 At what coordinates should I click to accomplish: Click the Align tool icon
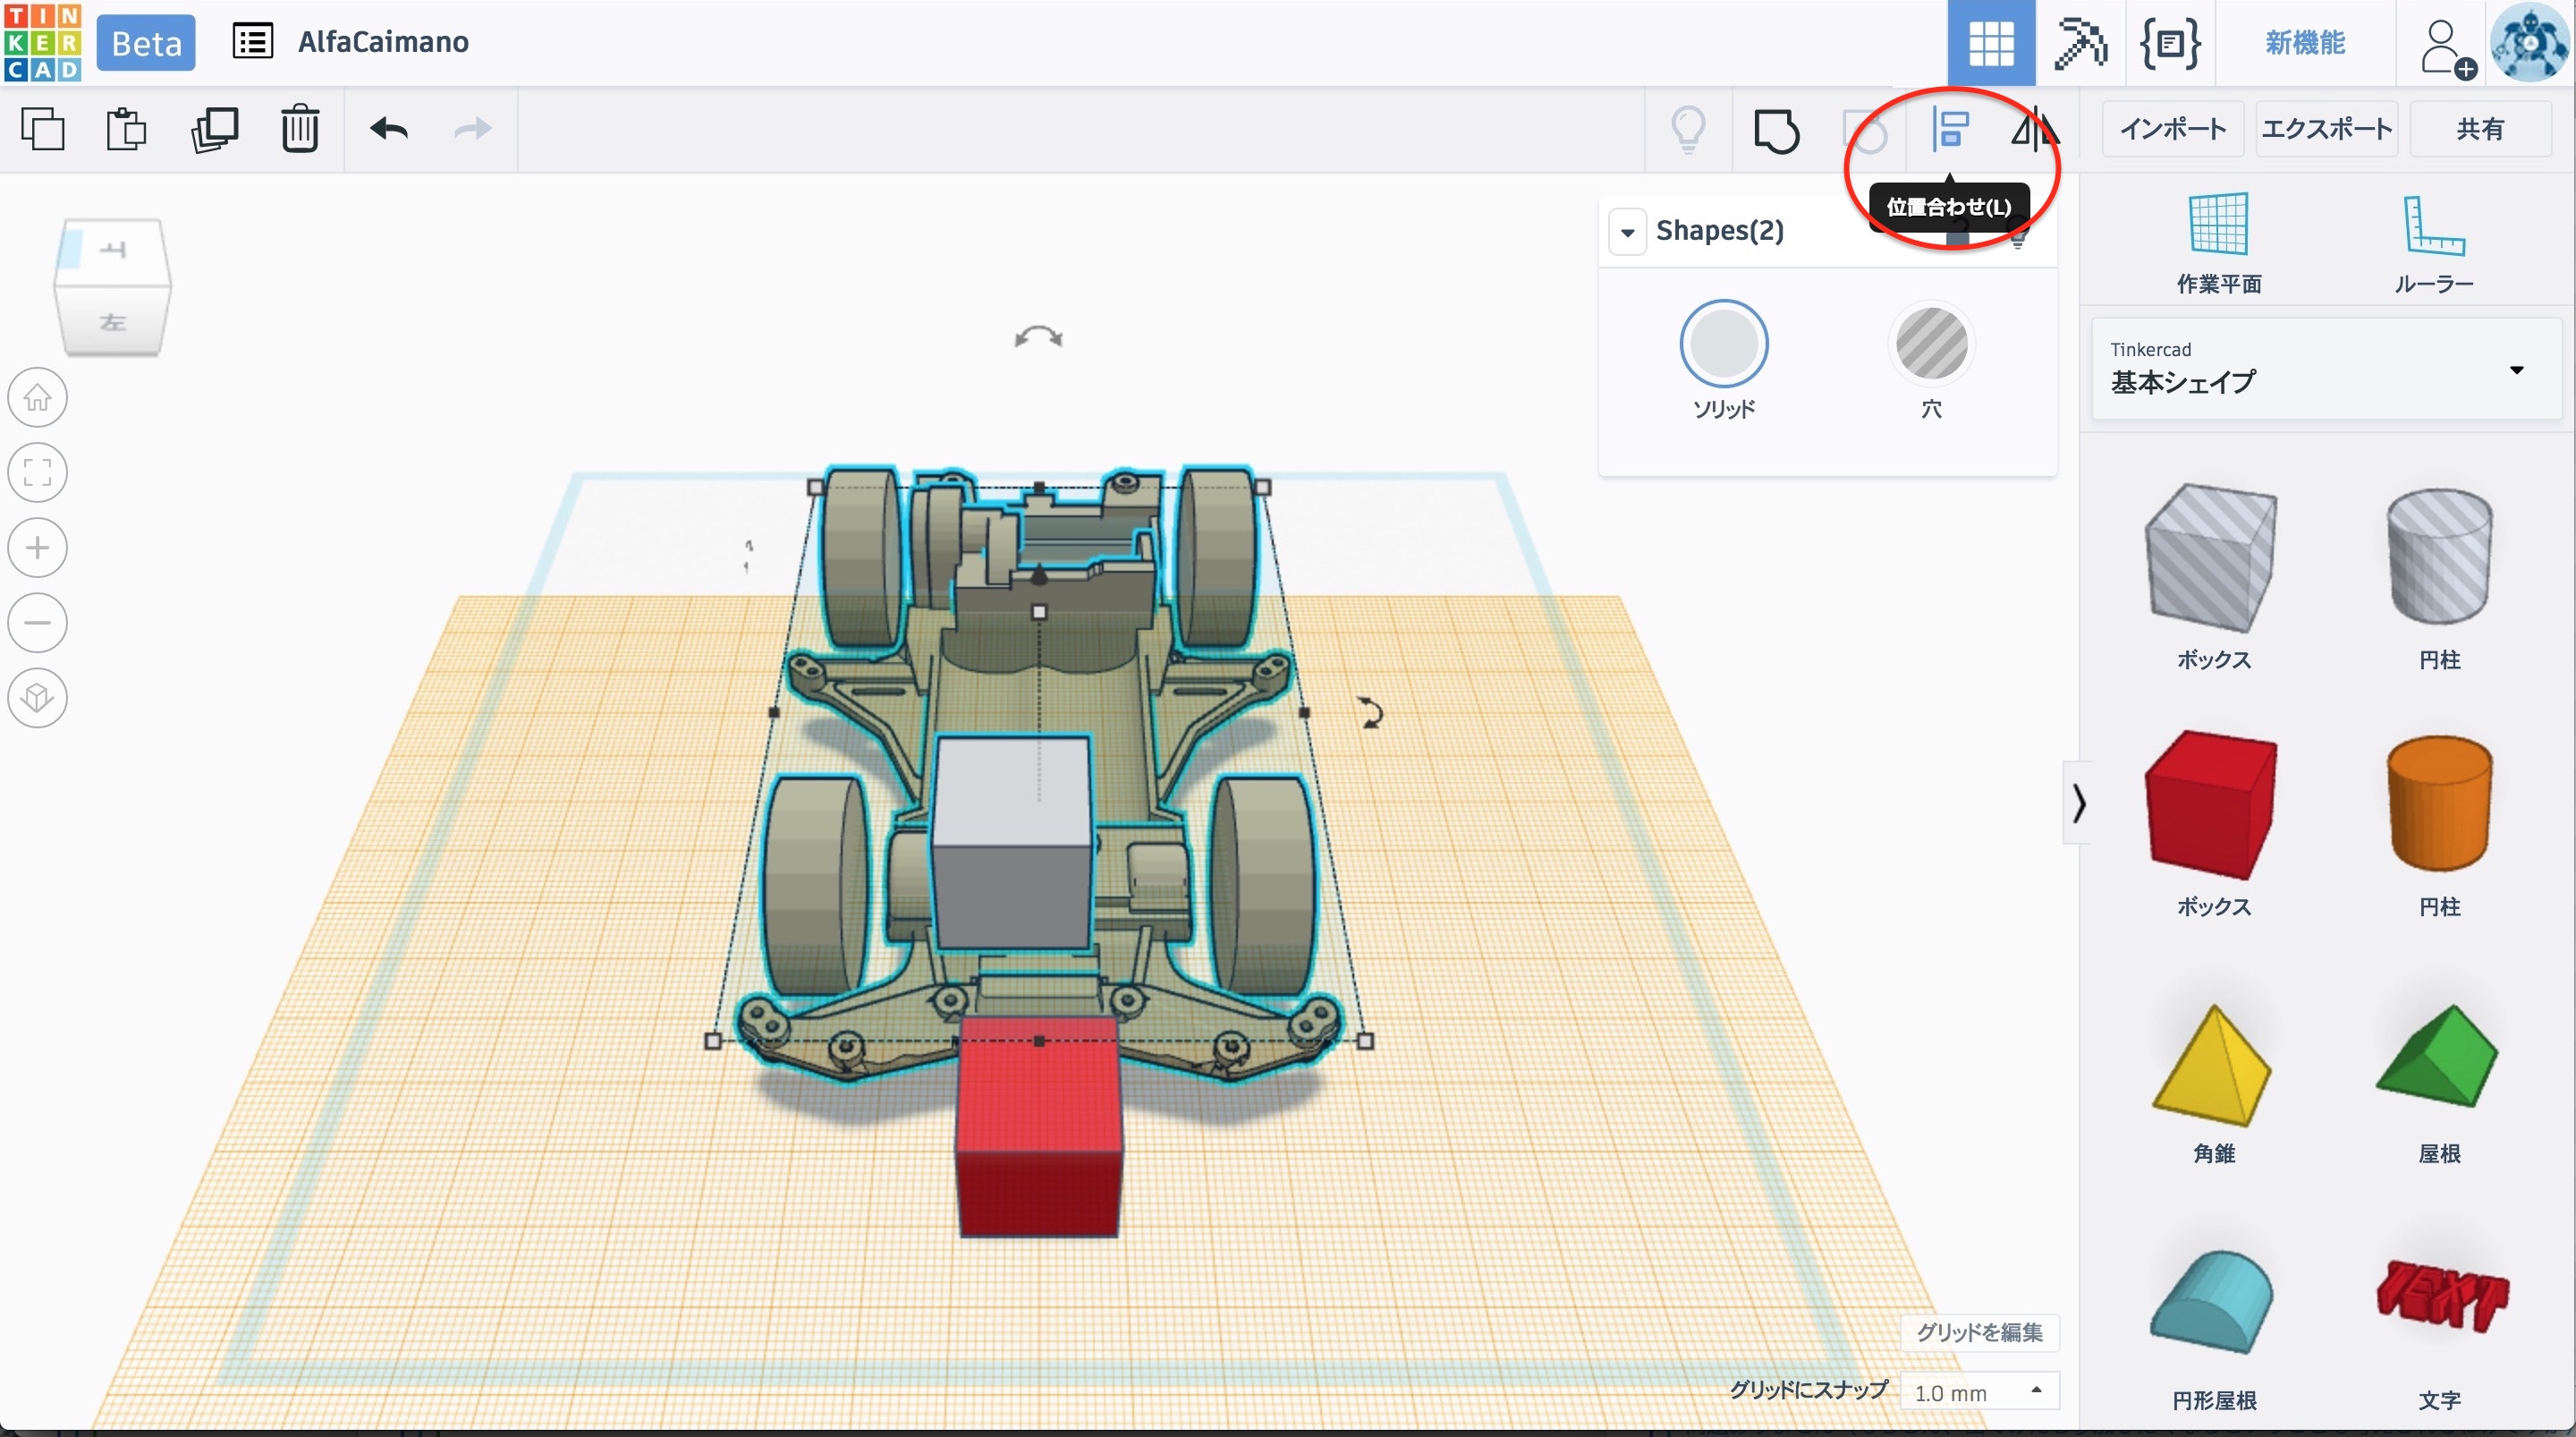click(x=1950, y=129)
